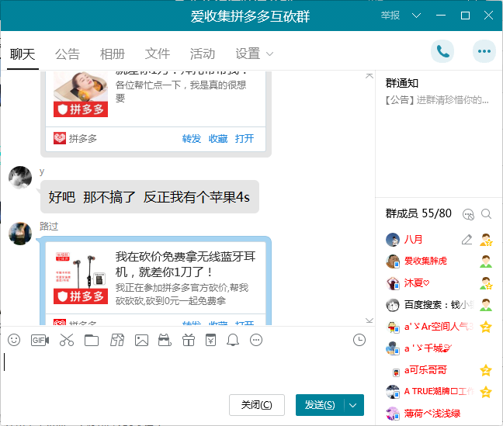Open the GIF sticker panel
Screen dimensions: 503x426
[40, 340]
